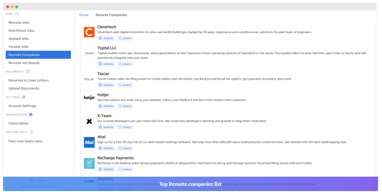Click the TaxJar company name
This screenshot has height=195, width=382.
[103, 74]
